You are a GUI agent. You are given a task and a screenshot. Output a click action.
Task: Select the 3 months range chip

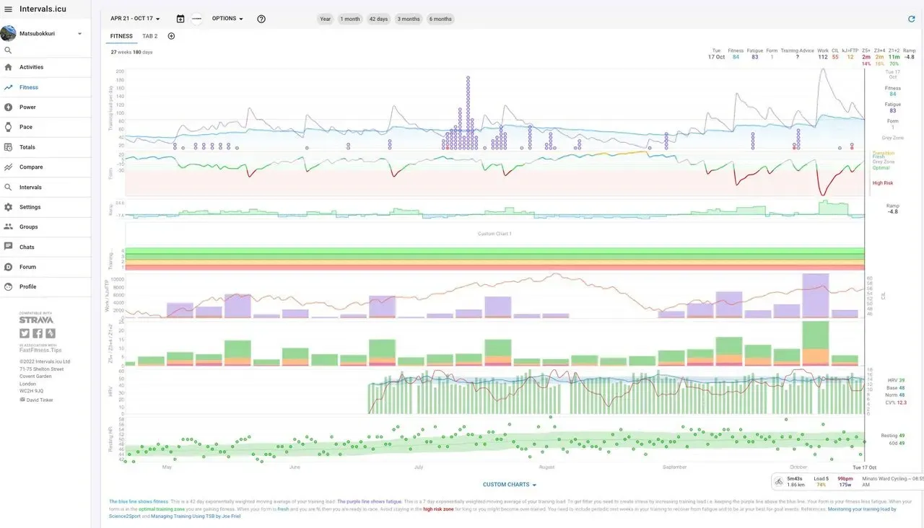point(409,19)
